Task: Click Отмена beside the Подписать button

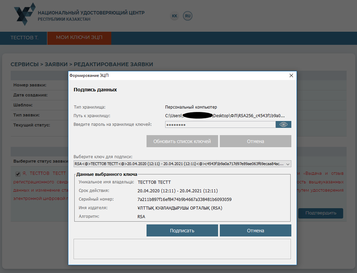Action: click(255, 231)
